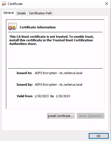Close the Certificate dialog window
Screen dimensions: 111x141
coord(107,4)
